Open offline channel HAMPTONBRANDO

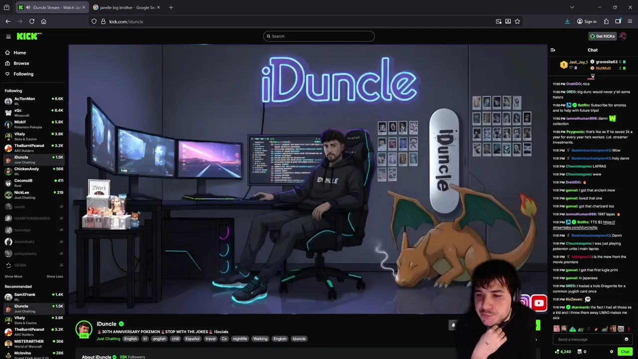click(x=34, y=218)
